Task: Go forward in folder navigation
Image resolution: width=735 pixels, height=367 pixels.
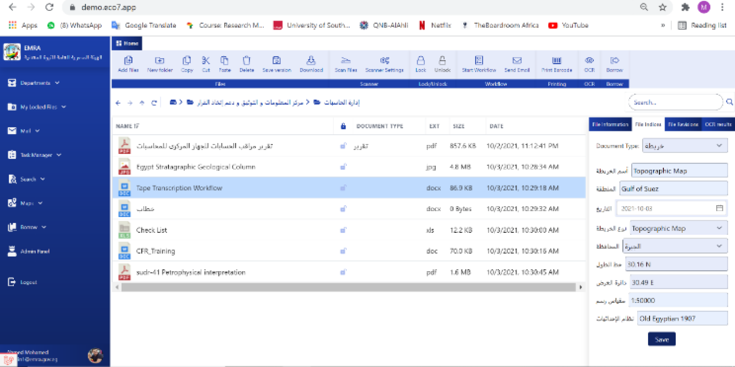Action: tap(130, 103)
